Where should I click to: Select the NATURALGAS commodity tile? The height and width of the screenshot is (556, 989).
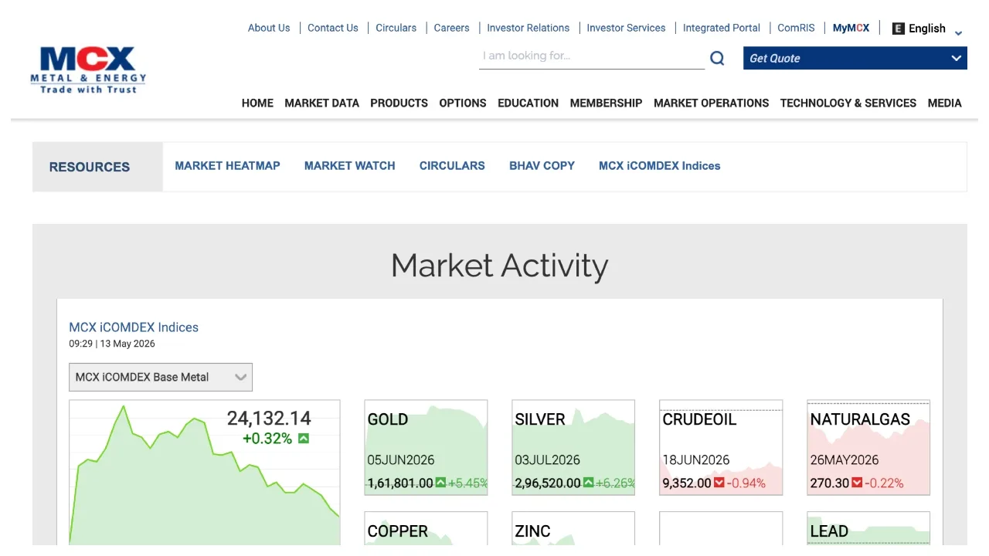pyautogui.click(x=868, y=447)
